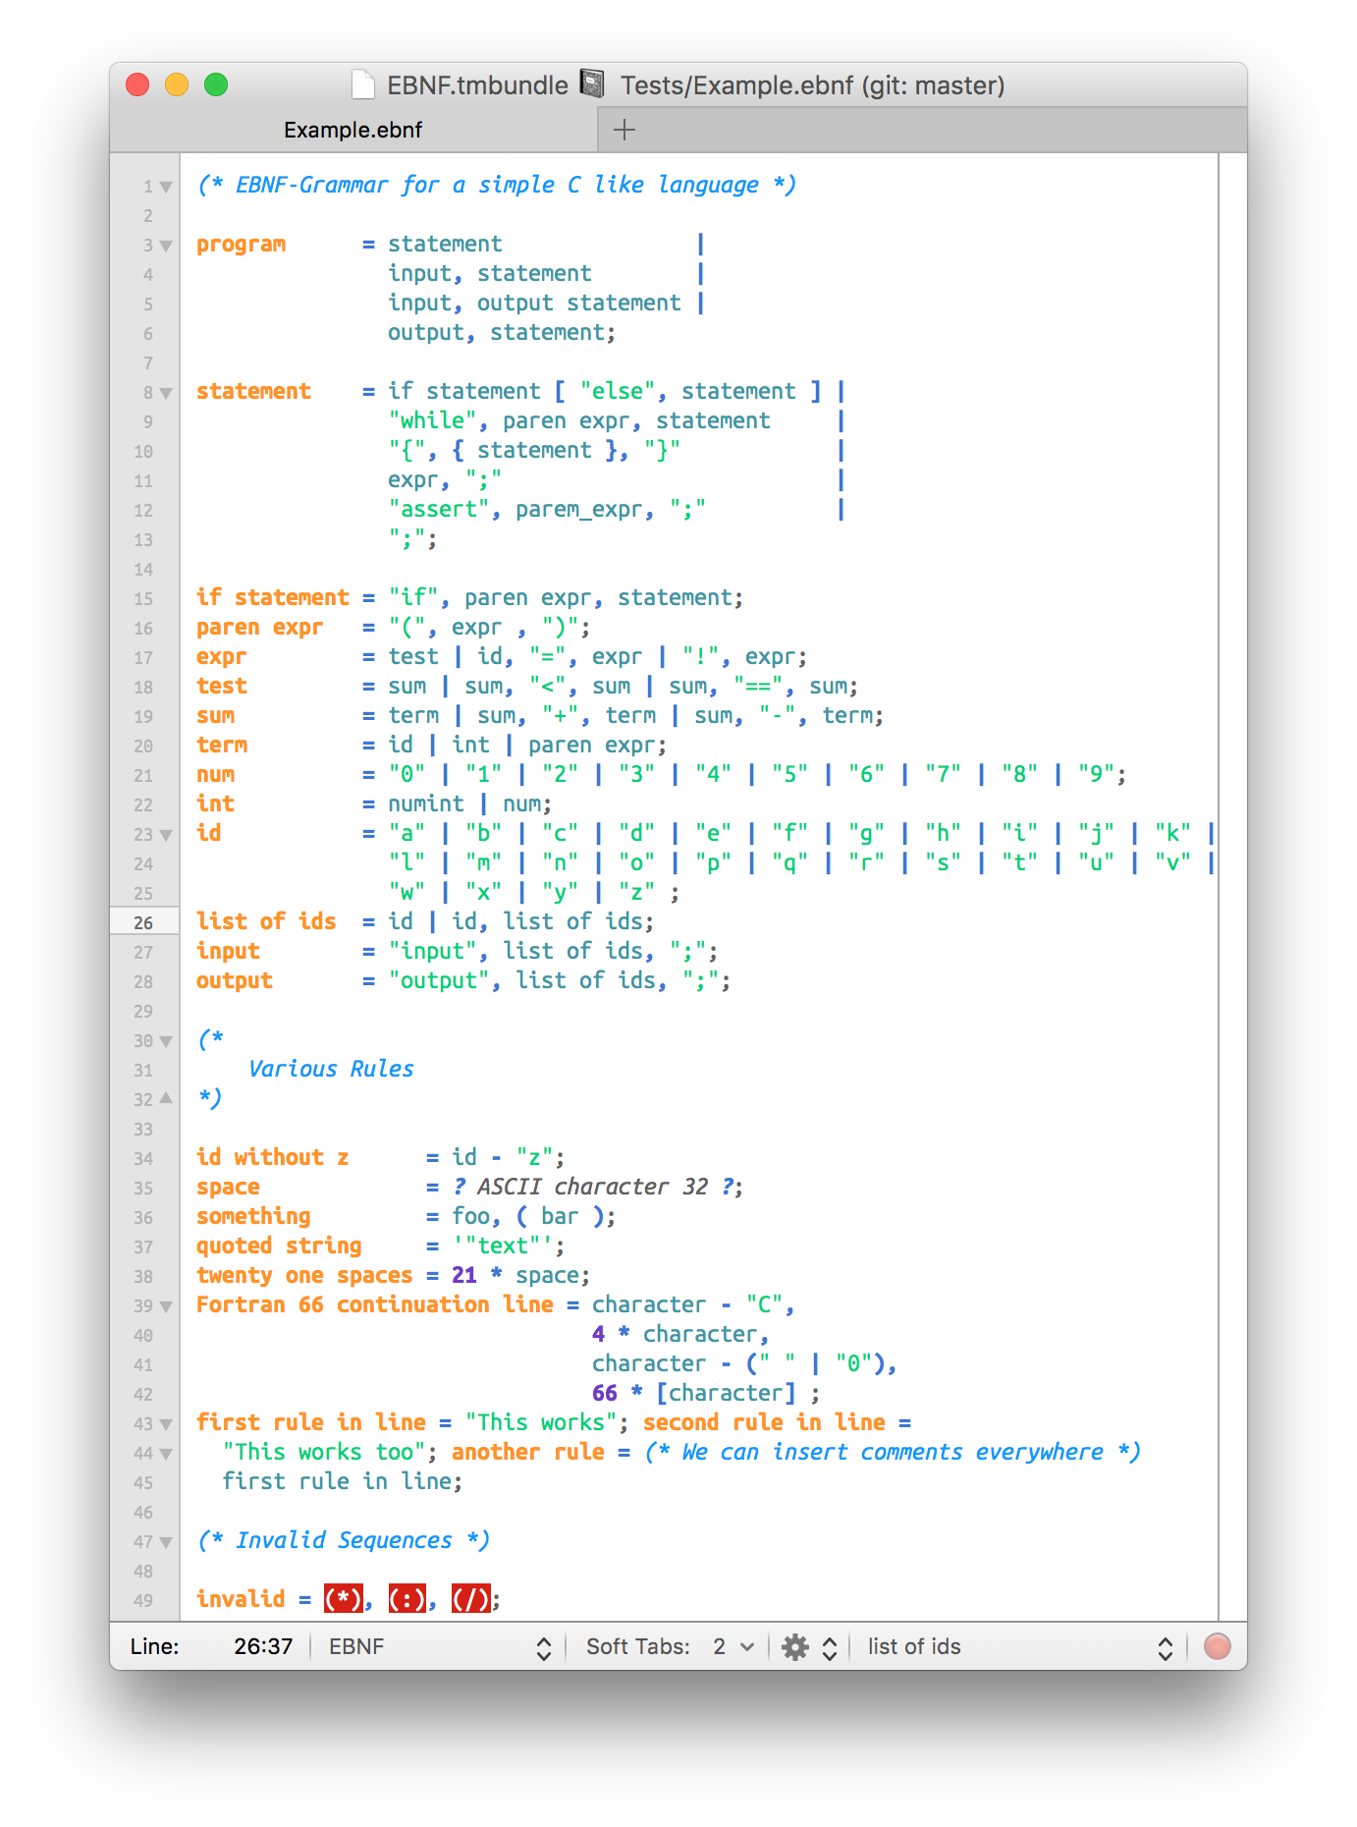Toggle the fold arrow on line 43
The width and height of the screenshot is (1357, 1827).
pyautogui.click(x=166, y=1424)
